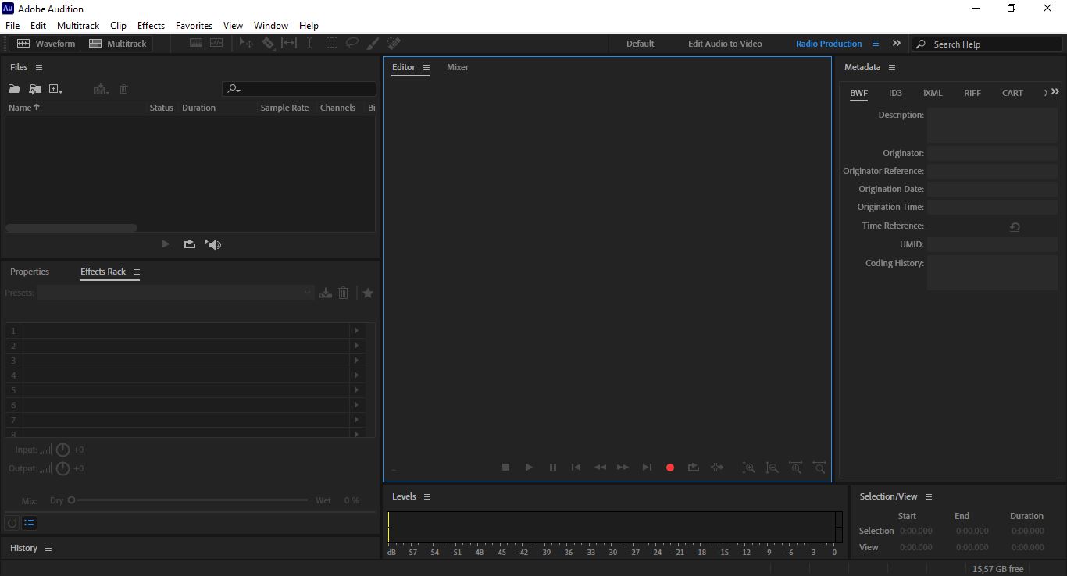
Task: Click the Skip Selection transport icon
Action: point(716,468)
